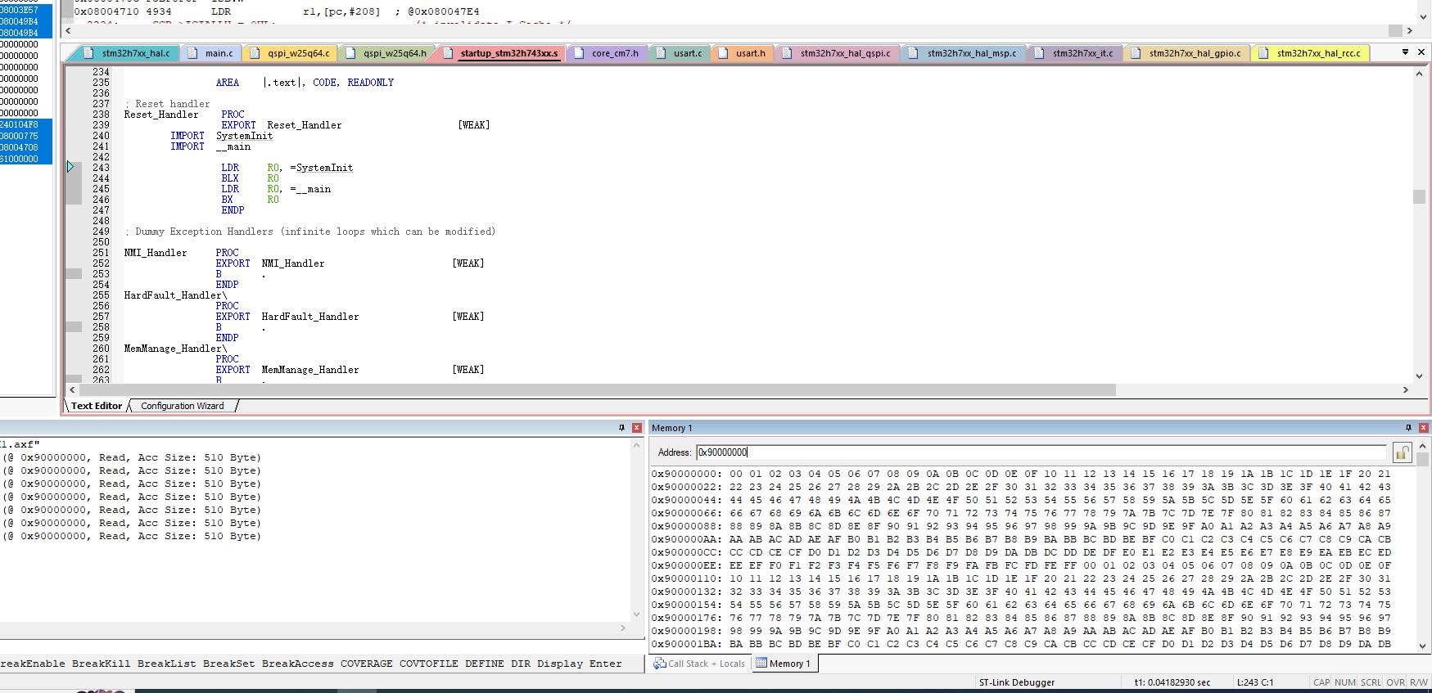The image size is (1432, 693).
Task: Click the current execution arrow at line 243
Action: click(70, 167)
